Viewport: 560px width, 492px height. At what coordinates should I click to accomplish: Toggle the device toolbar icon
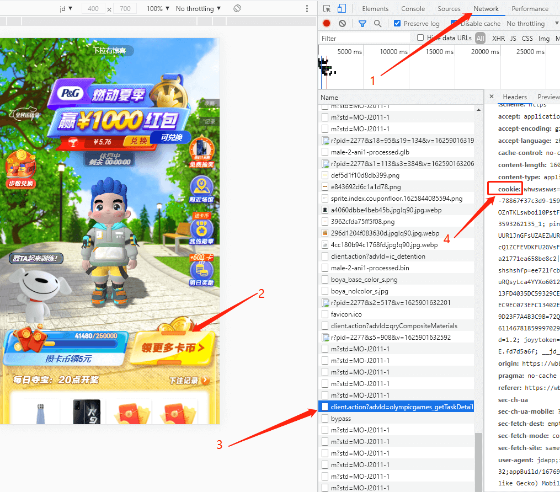click(342, 9)
